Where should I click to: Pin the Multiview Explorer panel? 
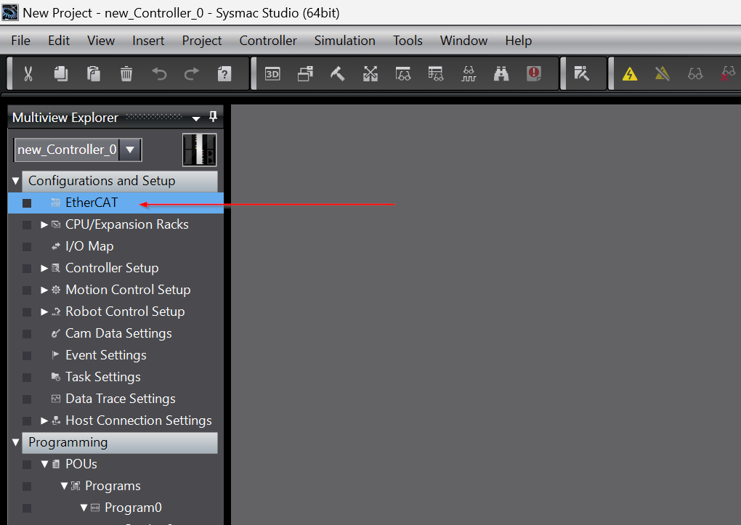(213, 117)
